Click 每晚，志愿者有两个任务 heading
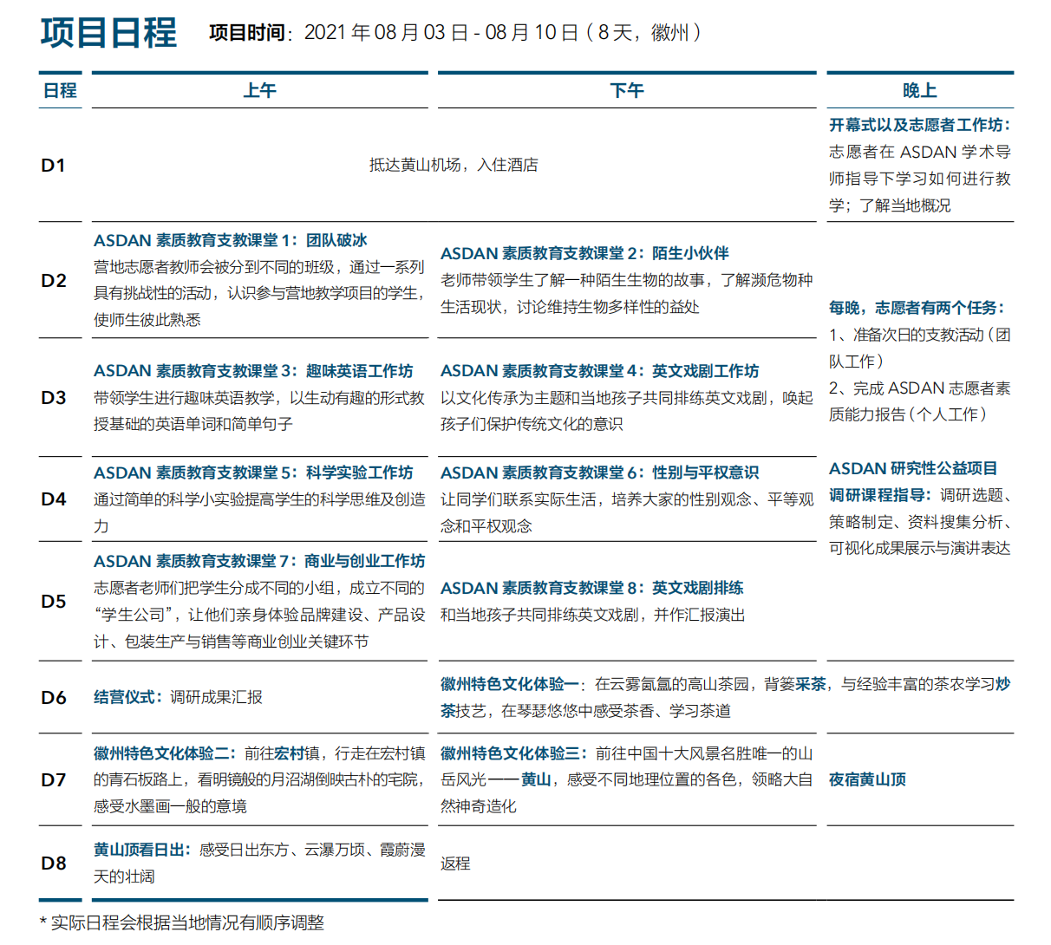The width and height of the screenshot is (1051, 945). point(917,308)
